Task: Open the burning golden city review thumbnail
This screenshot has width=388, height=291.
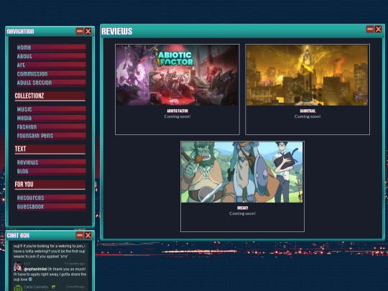Action: [308, 75]
